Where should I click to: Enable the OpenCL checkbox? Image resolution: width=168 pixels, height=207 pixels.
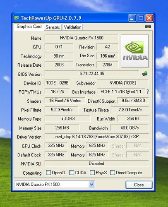(x=48, y=173)
